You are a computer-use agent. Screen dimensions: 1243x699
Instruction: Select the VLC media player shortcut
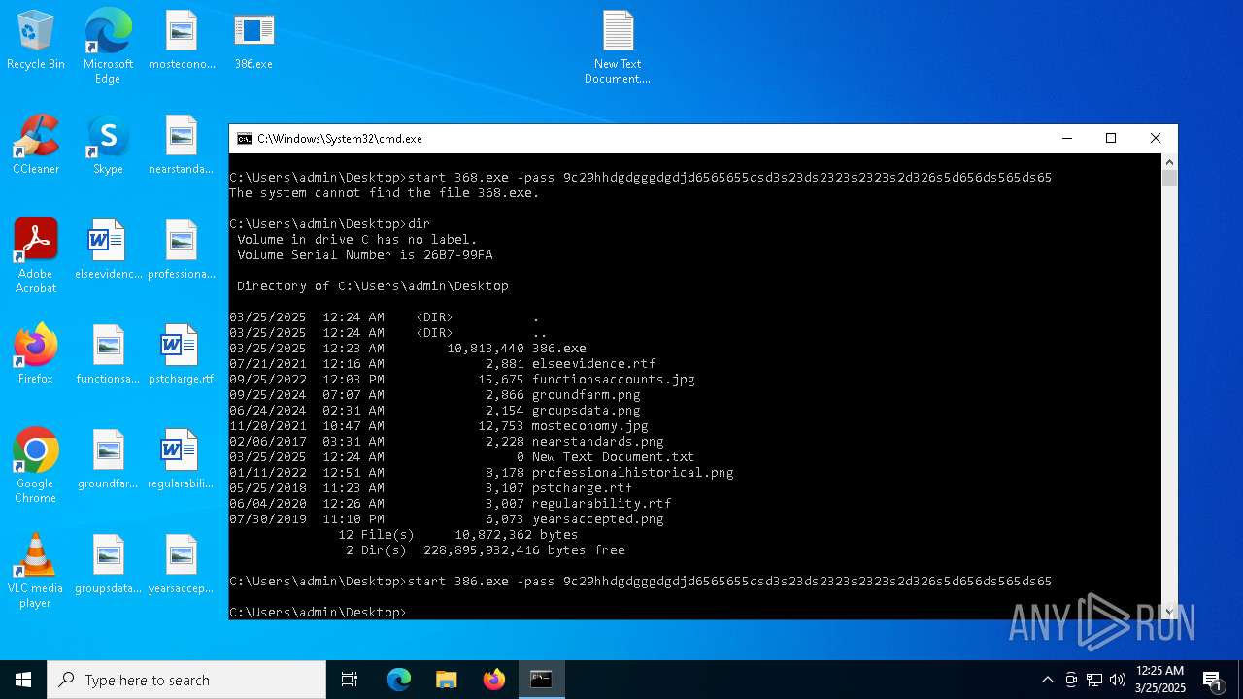point(36,570)
